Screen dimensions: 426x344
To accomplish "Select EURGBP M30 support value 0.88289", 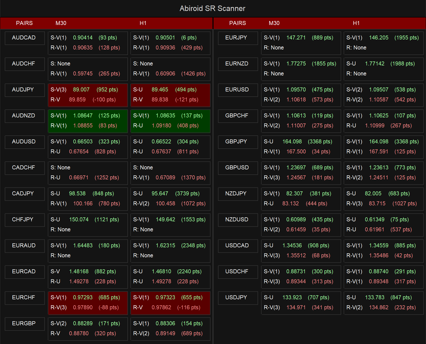I will pos(83,324).
